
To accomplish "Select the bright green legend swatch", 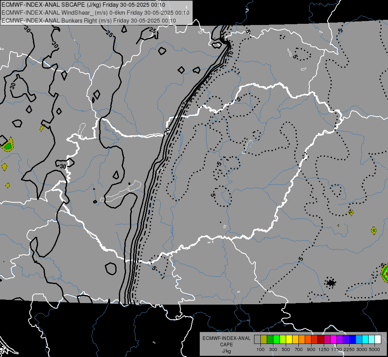I will 276,339.
